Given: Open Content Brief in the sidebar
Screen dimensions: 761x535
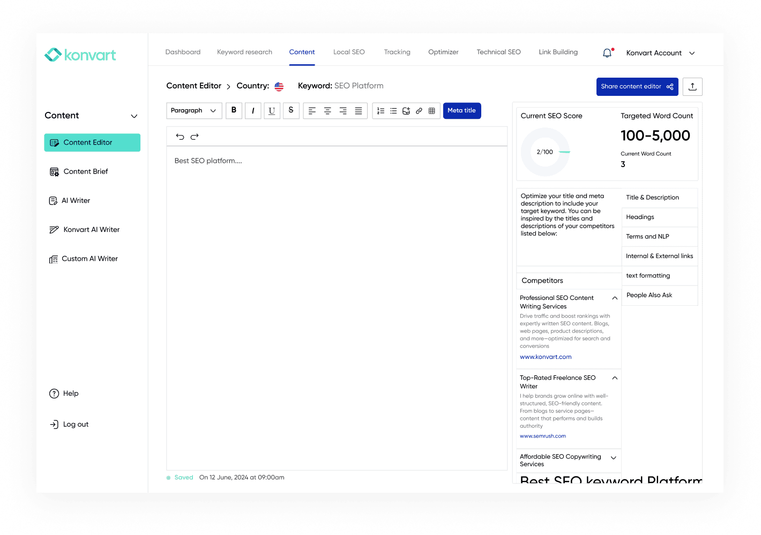Looking at the screenshot, I should 86,171.
